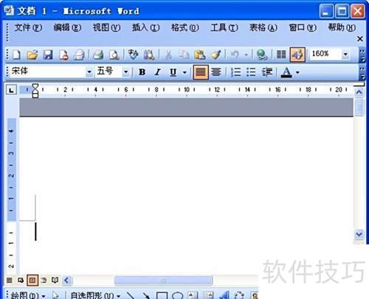The height and width of the screenshot is (299, 369).
Task: Toggle Underline formatting
Action: click(x=173, y=72)
